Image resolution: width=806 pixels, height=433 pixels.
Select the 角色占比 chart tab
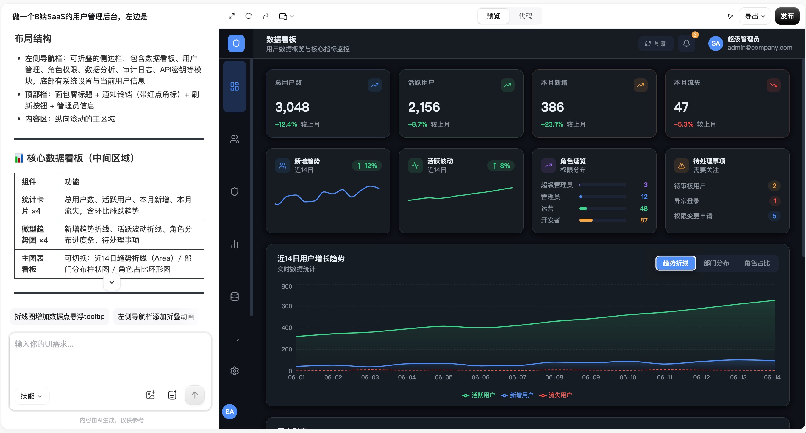757,263
